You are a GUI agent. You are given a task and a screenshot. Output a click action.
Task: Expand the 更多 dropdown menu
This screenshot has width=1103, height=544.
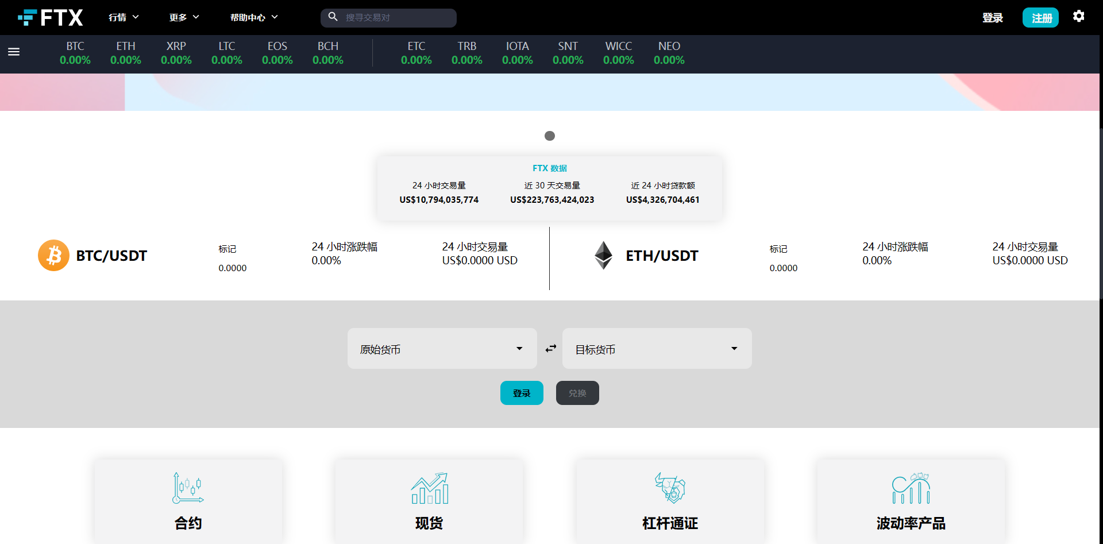[184, 18]
